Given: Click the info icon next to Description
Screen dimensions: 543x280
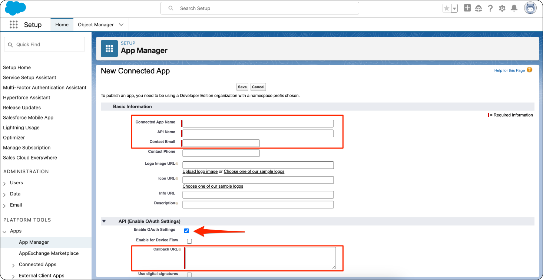Looking at the screenshot, I should tap(177, 203).
